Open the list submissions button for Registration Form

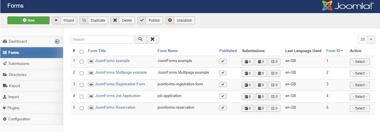pos(274,85)
